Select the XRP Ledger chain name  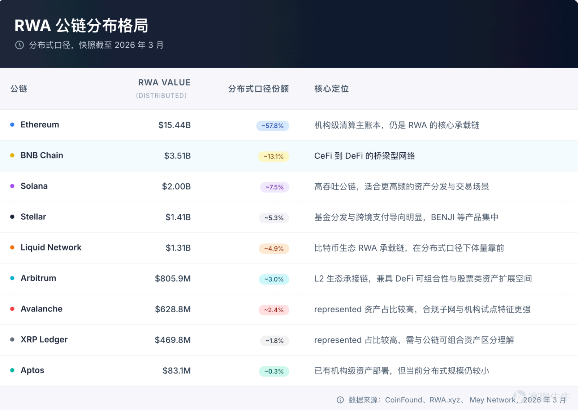tap(44, 340)
